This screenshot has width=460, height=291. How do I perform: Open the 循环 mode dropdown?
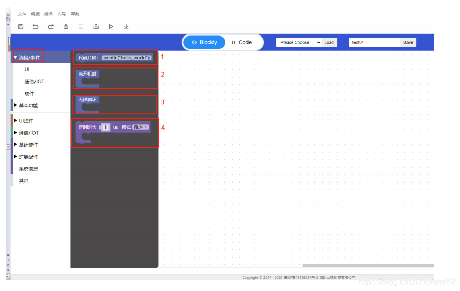click(x=141, y=127)
